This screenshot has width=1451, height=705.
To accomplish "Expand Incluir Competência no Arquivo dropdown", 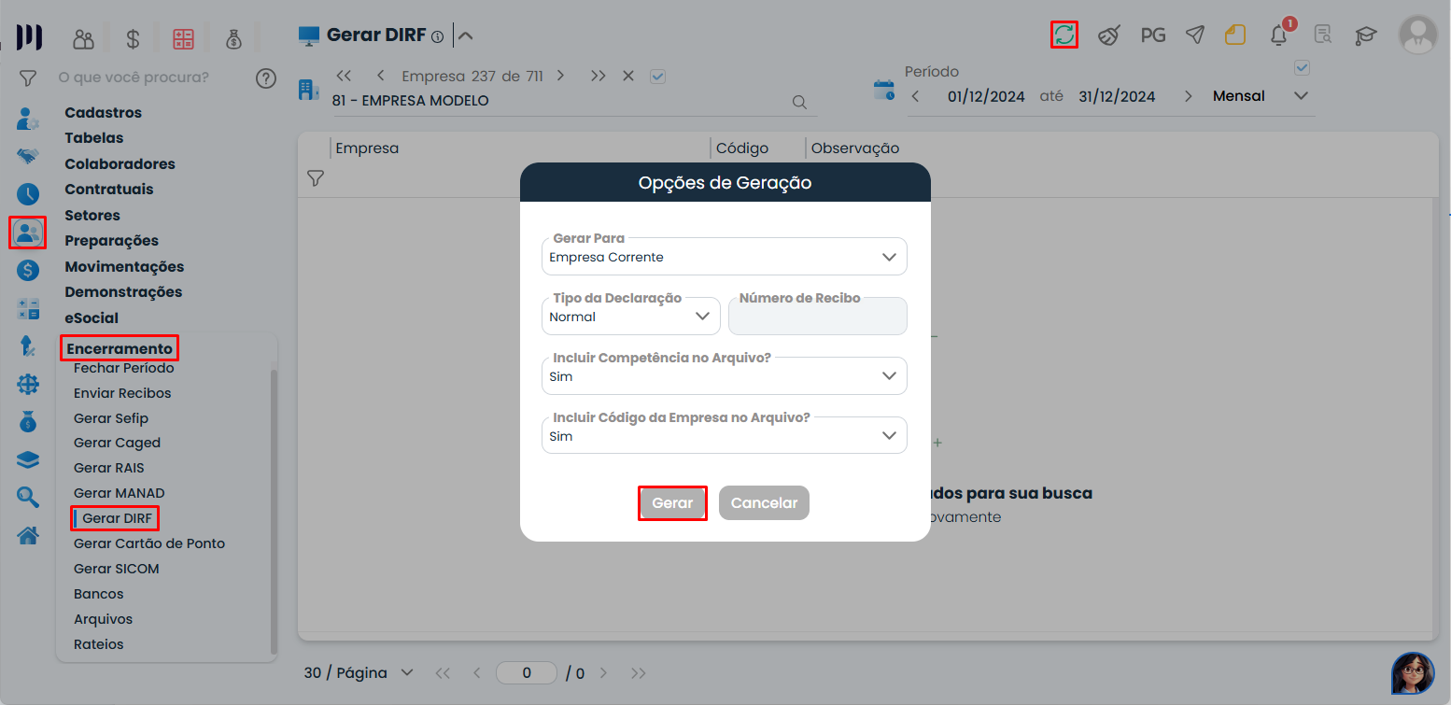I will 724,376.
